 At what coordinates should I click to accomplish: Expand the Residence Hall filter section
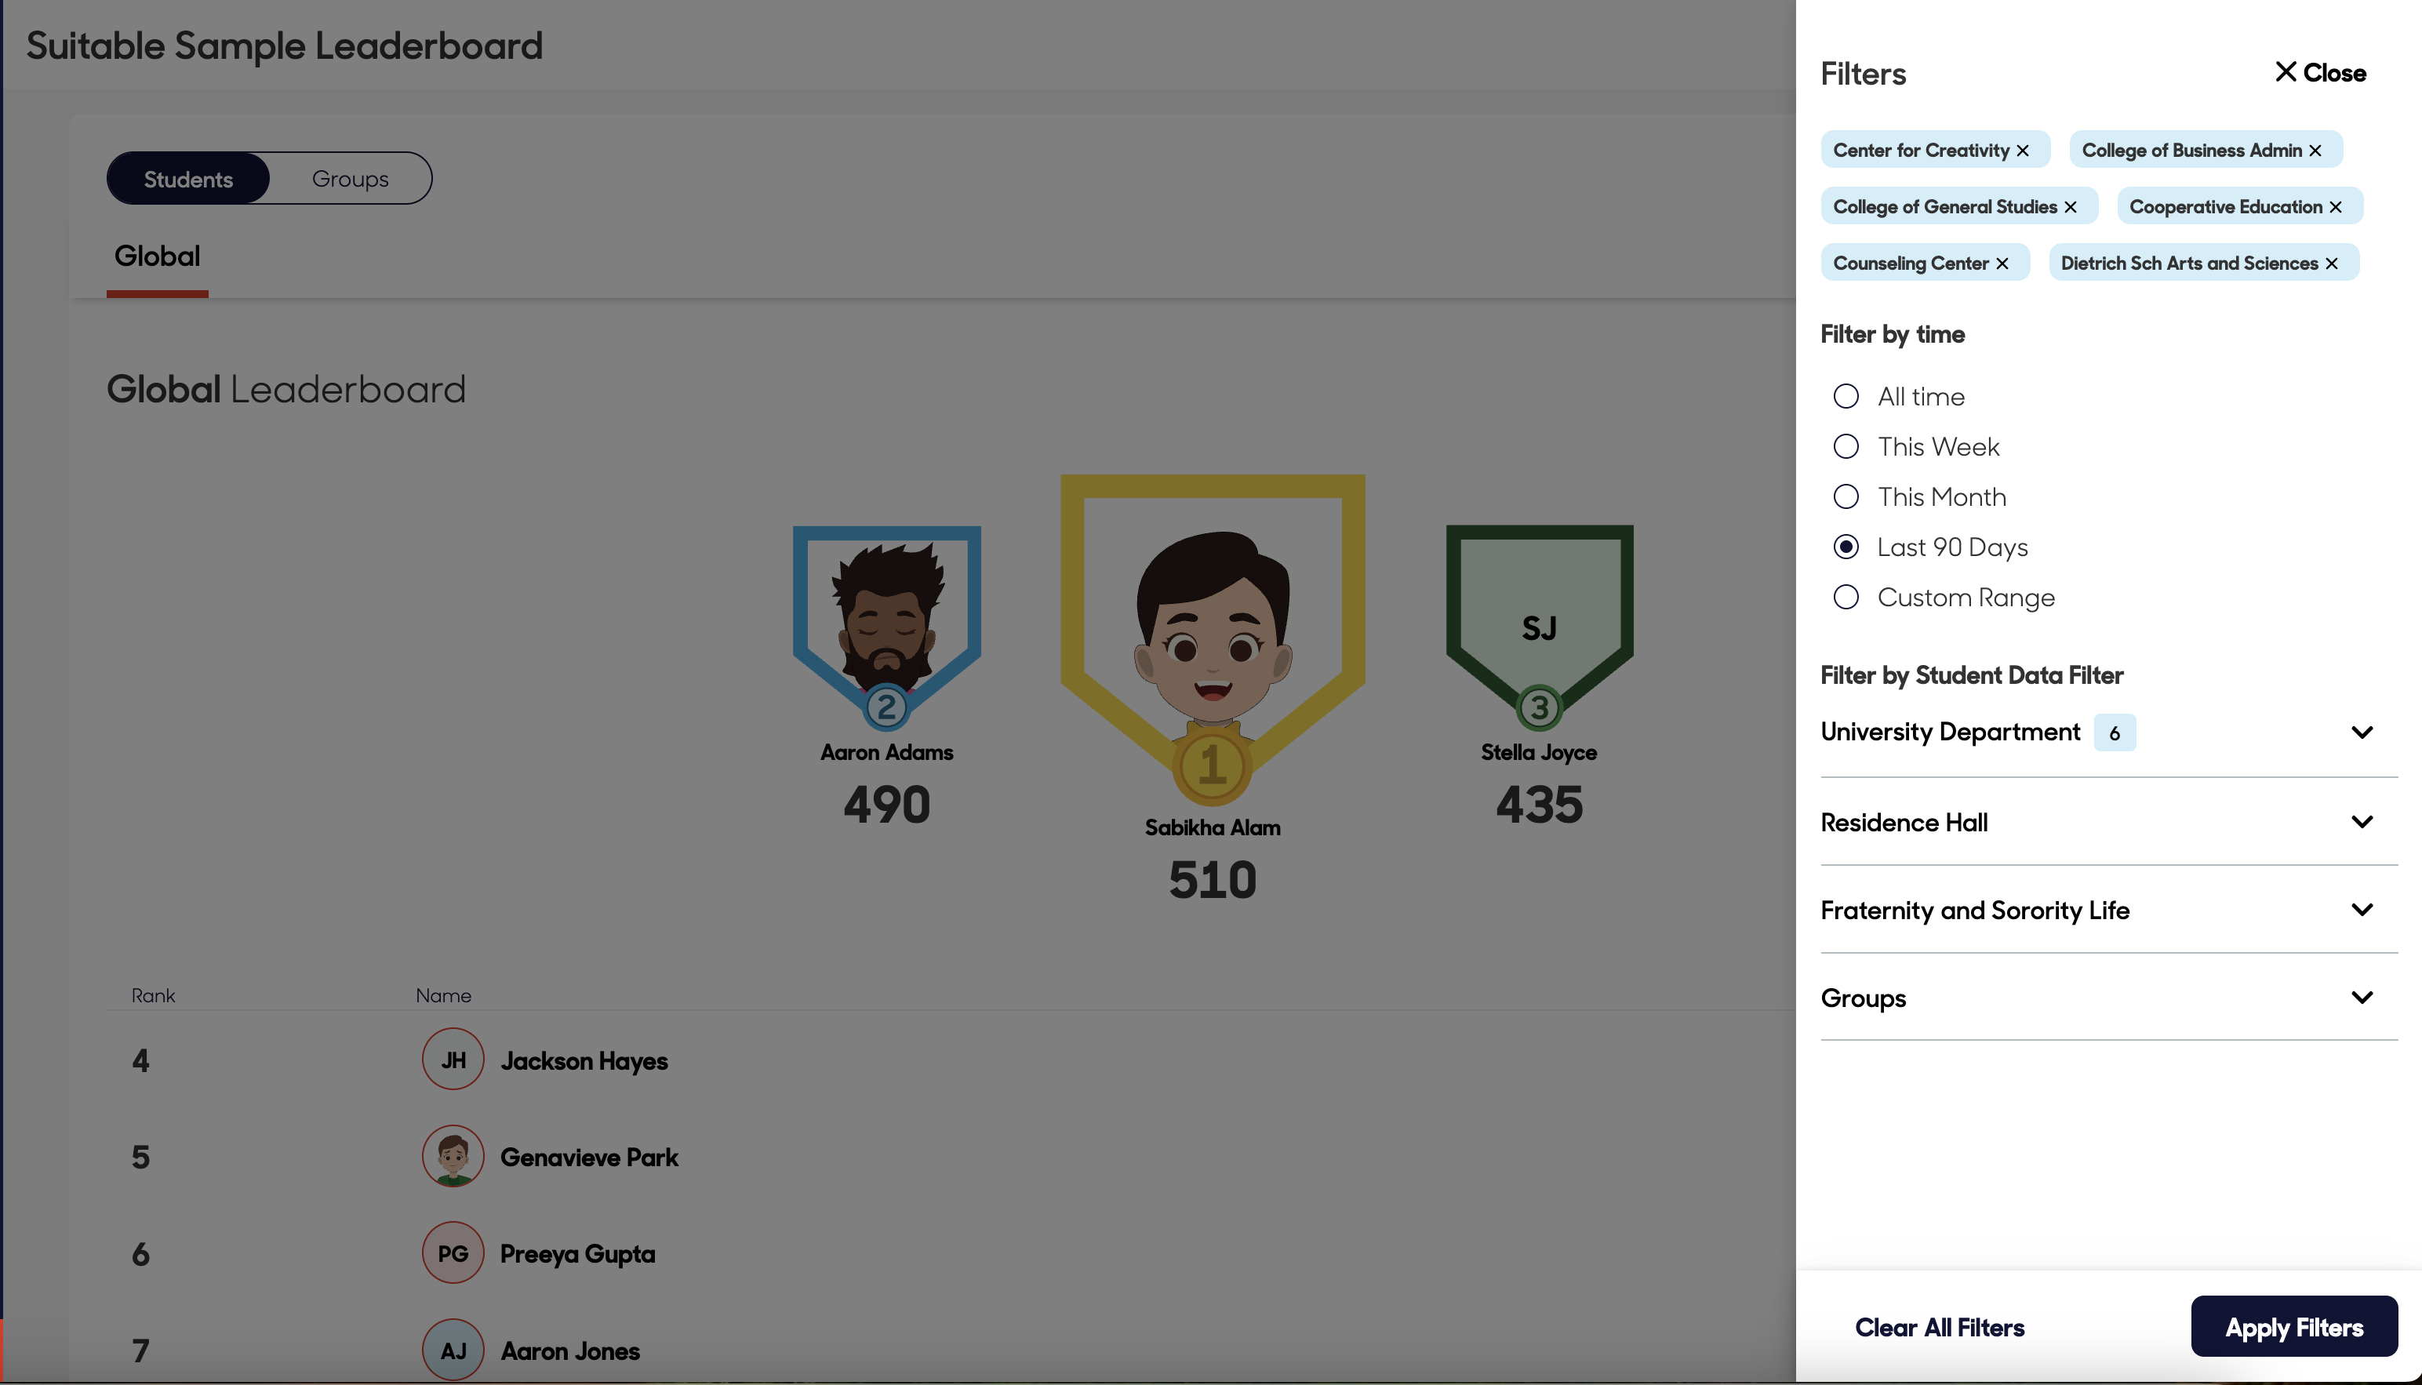point(2361,822)
